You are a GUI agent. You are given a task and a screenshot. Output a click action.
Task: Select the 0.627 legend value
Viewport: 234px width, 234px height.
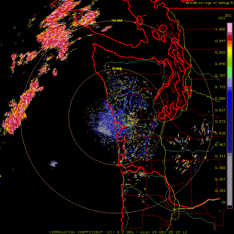point(220,110)
